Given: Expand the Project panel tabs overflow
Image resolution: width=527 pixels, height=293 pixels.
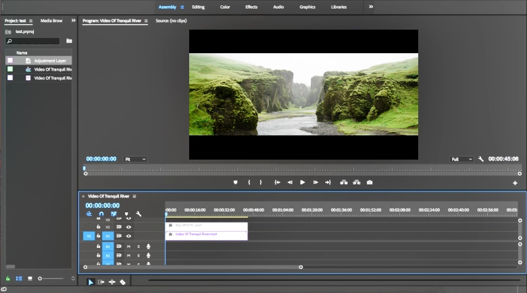Looking at the screenshot, I should (x=73, y=20).
